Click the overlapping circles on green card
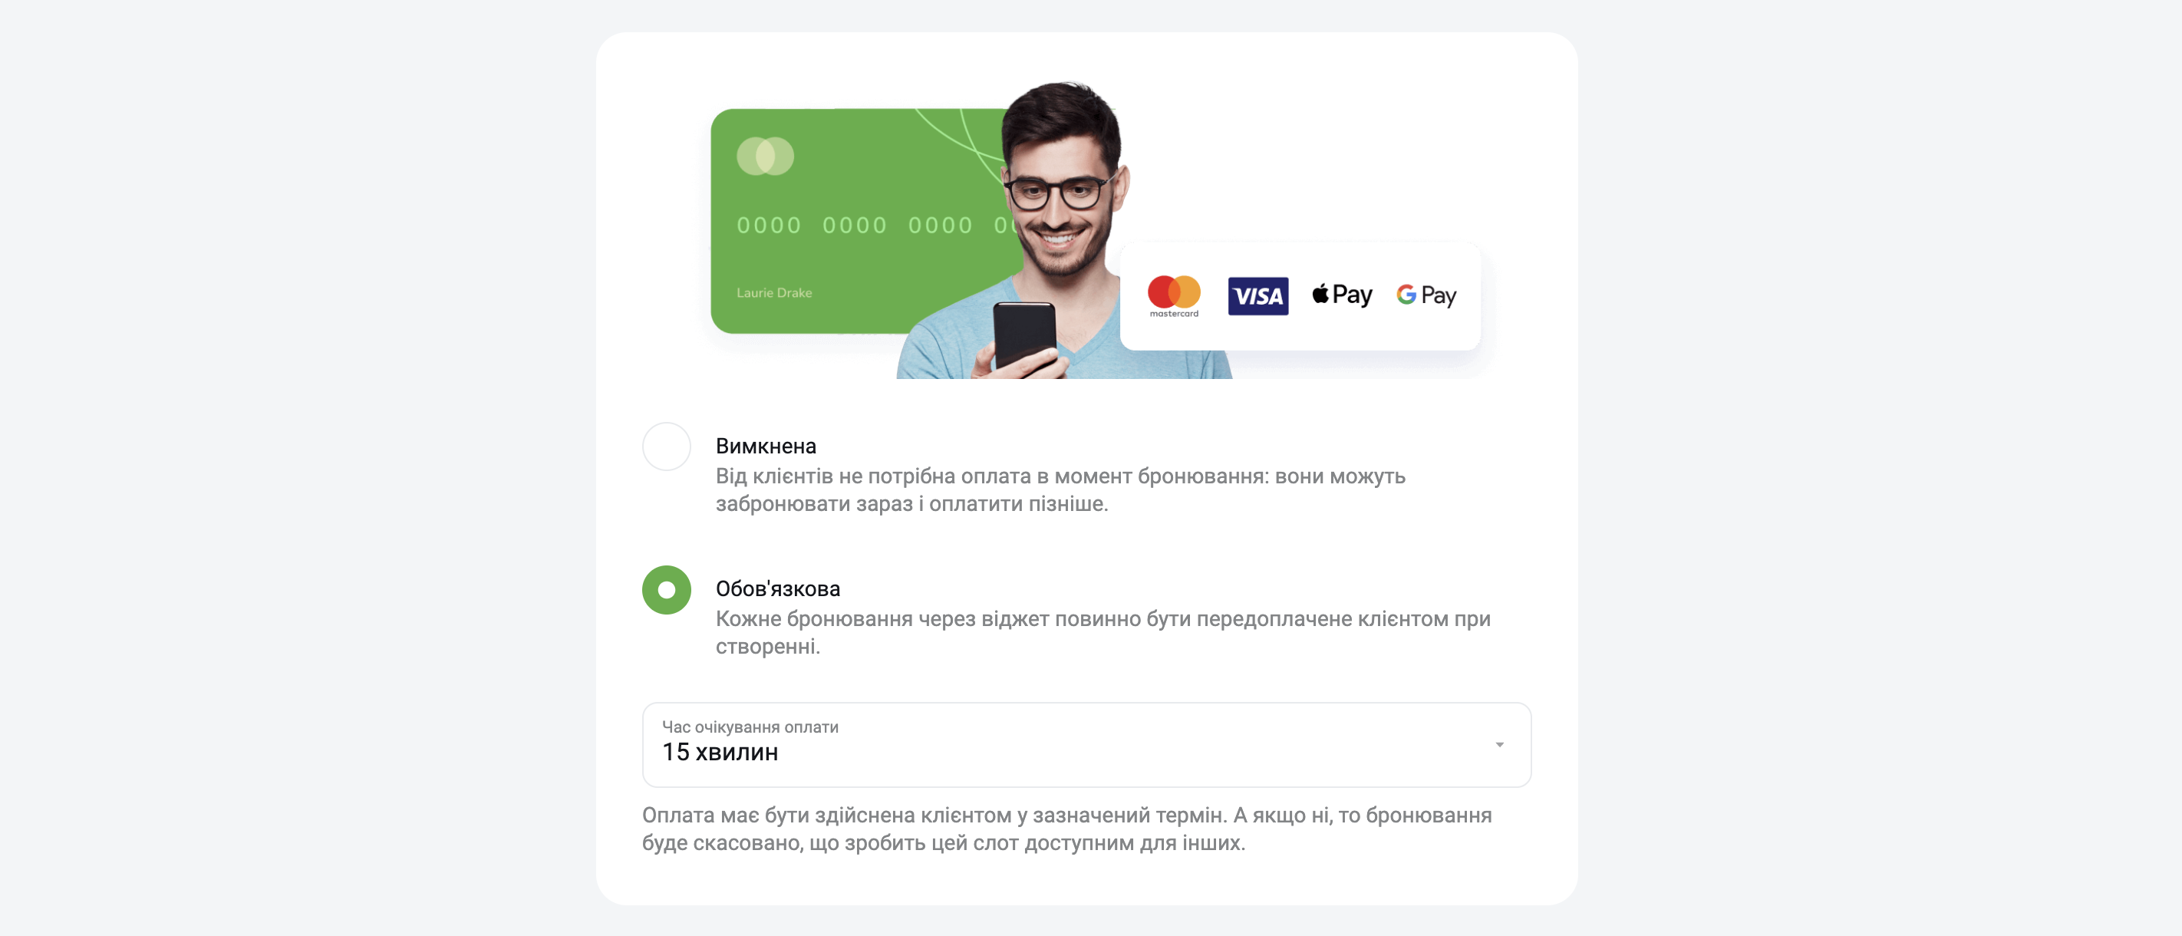Image resolution: width=2182 pixels, height=936 pixels. point(765,156)
